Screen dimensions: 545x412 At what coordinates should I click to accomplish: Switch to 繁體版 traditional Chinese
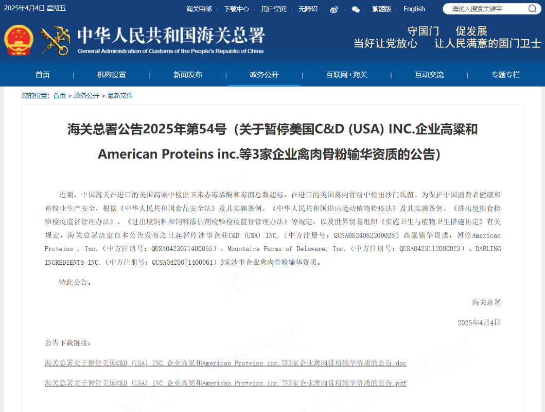[381, 9]
